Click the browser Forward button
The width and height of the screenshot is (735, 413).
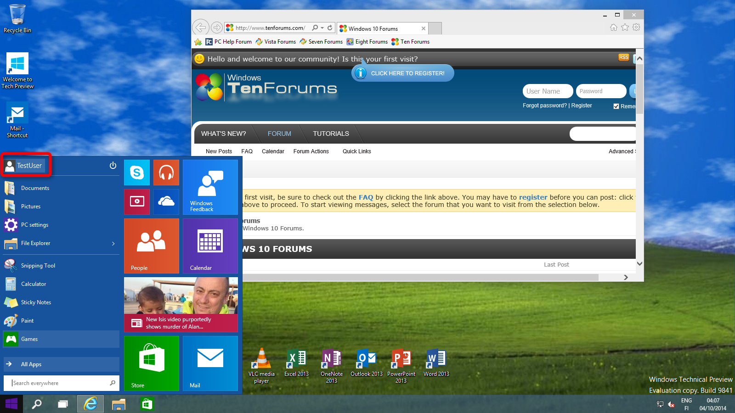point(217,28)
